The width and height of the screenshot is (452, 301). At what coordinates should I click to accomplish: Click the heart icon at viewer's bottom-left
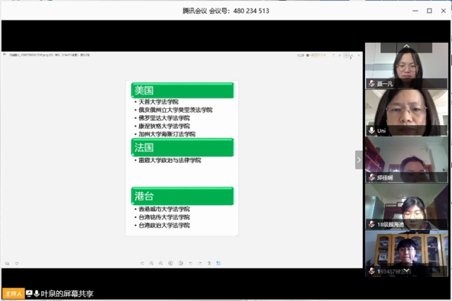[x=16, y=263]
